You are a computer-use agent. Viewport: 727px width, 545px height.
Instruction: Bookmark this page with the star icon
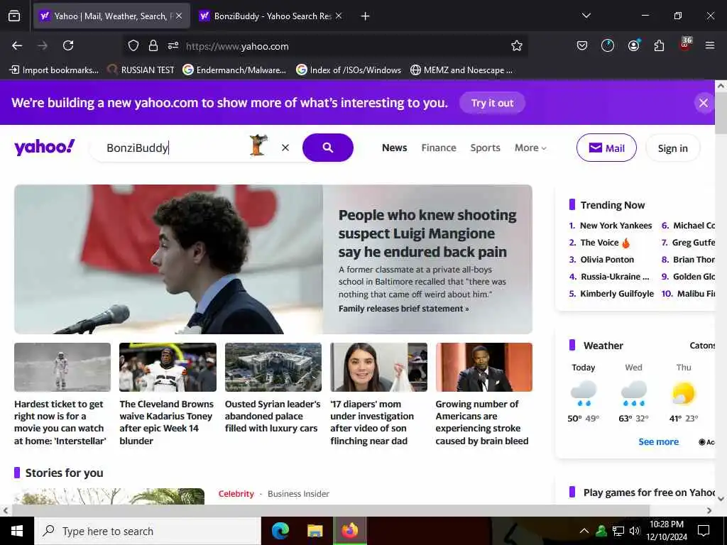517,45
